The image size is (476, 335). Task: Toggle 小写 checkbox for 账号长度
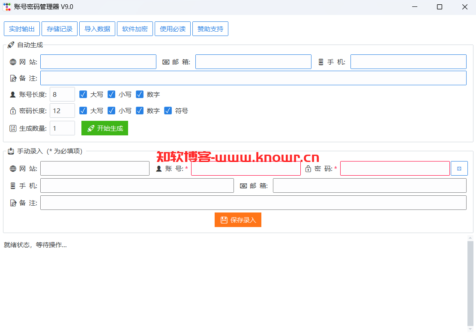111,94
